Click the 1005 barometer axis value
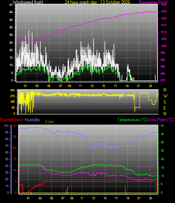Screen dimensions: 175x203 (163, 39)
